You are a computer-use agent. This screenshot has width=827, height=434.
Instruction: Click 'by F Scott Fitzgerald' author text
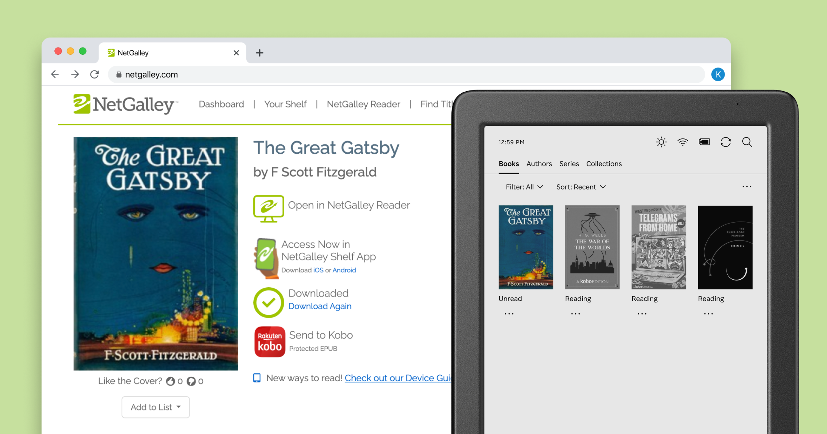(315, 172)
